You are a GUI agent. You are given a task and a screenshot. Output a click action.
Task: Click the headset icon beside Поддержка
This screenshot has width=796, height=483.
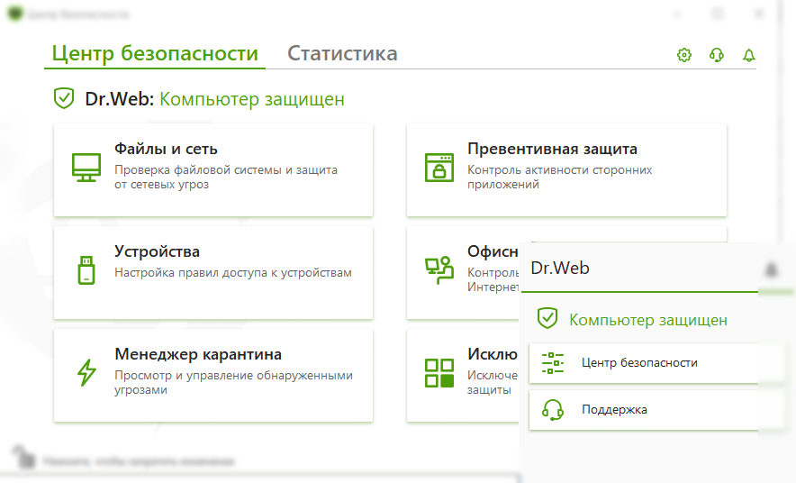coord(553,409)
